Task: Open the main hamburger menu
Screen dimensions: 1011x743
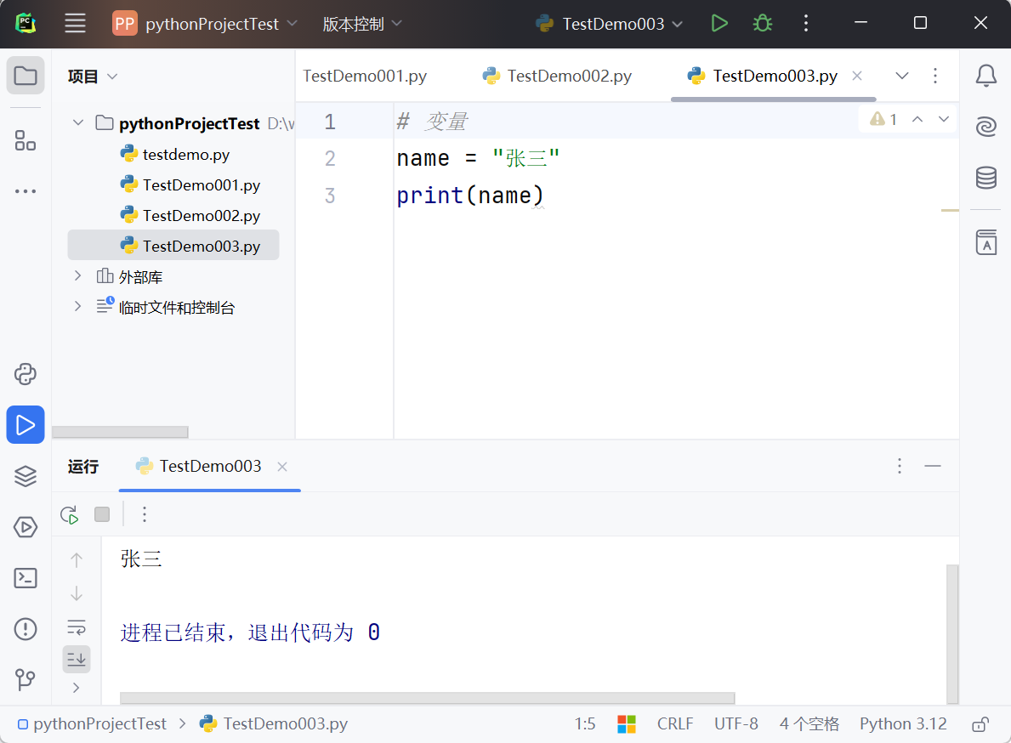Action: [76, 24]
